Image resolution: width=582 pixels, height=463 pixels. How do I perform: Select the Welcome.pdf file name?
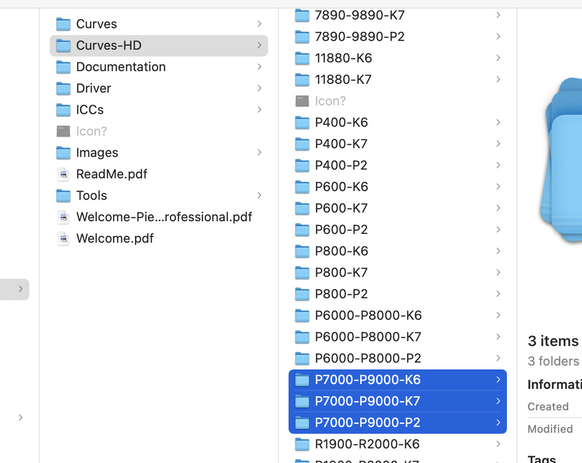(115, 238)
